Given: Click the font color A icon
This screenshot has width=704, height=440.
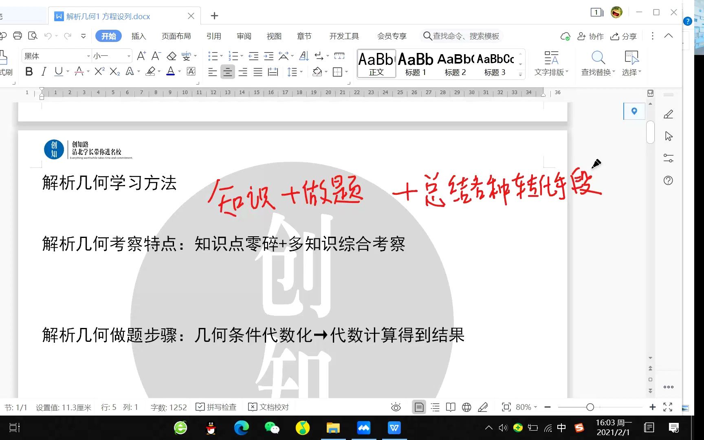Looking at the screenshot, I should tap(171, 72).
